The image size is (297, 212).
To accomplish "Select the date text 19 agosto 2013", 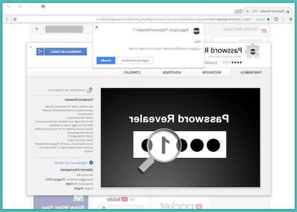I will coord(56,179).
